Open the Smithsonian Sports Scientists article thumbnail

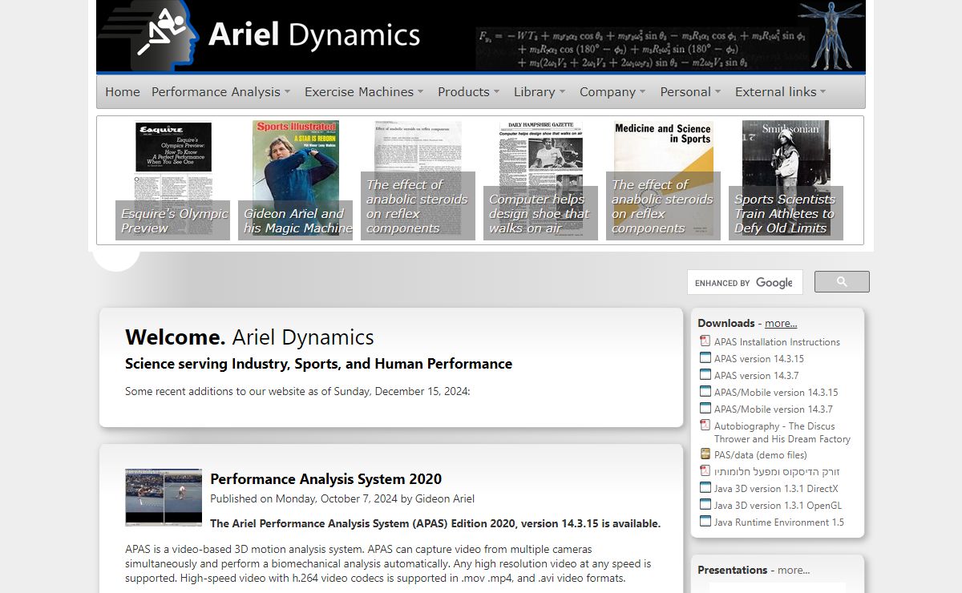point(786,180)
